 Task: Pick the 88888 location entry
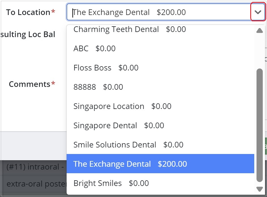98,87
